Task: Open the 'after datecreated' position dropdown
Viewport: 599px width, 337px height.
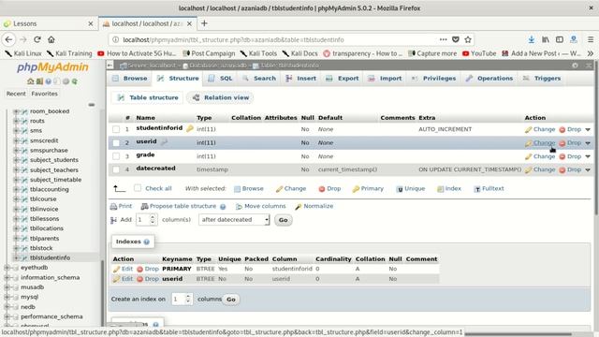Action: (234, 220)
